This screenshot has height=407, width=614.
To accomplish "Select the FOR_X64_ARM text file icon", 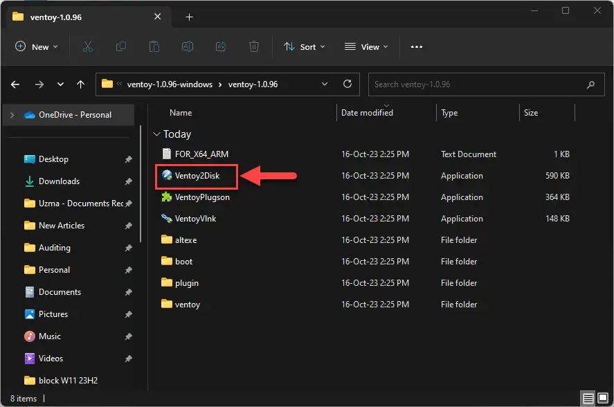I will pos(167,154).
